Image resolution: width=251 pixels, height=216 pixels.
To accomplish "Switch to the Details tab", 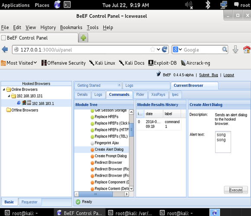I will coord(82,95).
